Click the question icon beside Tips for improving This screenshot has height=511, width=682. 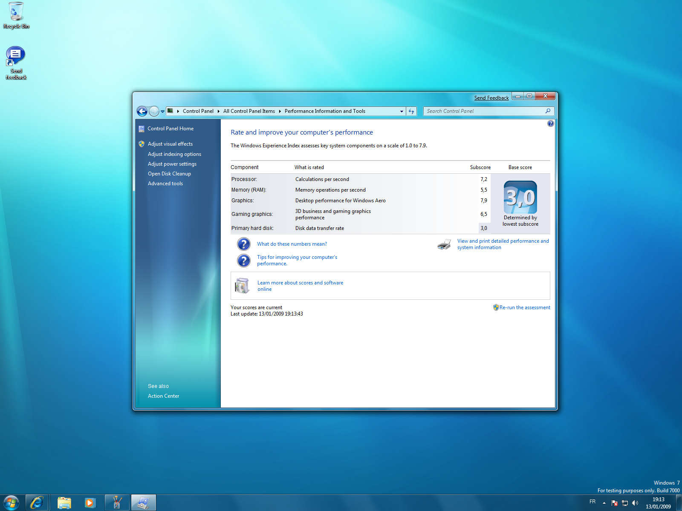tap(243, 260)
